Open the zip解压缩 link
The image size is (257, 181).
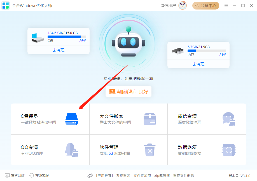pyautogui.click(x=162, y=176)
